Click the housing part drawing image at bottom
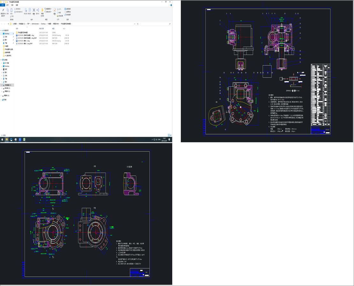 (x=86, y=214)
